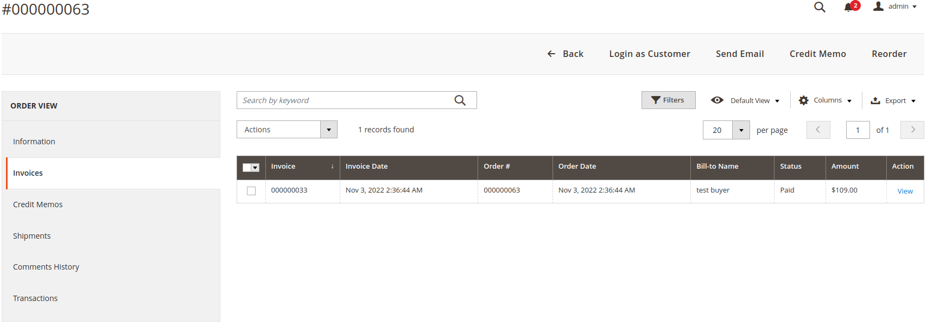Click the Export upload icon
Viewport: 927px width, 326px height.
tap(875, 100)
